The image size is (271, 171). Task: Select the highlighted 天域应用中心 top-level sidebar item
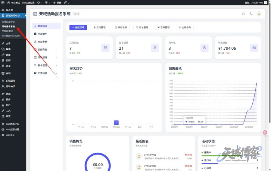click(x=13, y=16)
